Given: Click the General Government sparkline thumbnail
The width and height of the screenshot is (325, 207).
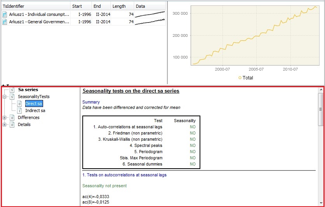Looking at the screenshot, I should (150, 22).
